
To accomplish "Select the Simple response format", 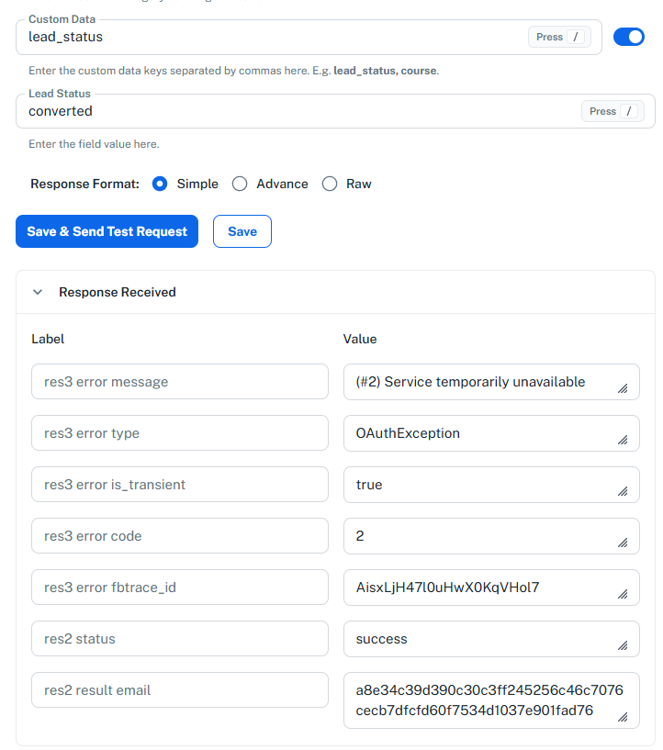I will click(159, 184).
